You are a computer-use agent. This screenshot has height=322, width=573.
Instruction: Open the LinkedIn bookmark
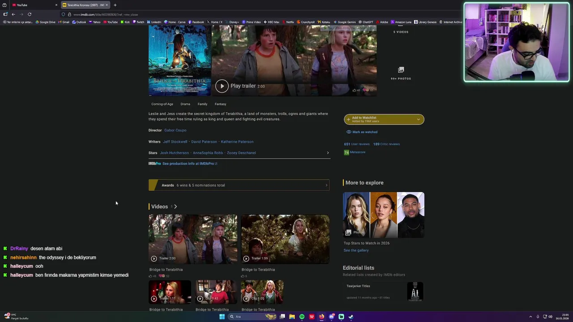tap(154, 22)
